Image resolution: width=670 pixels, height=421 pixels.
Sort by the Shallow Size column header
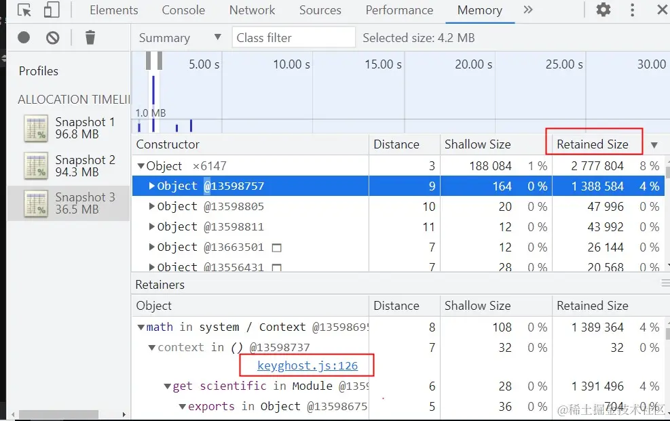[x=477, y=144]
